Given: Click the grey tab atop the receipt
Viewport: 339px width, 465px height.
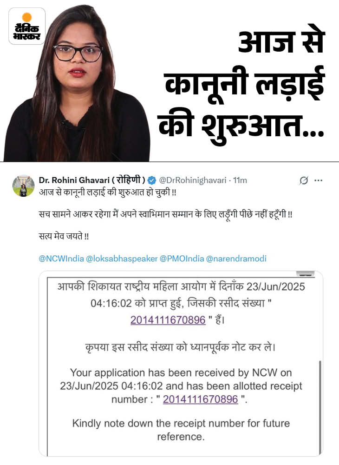Looking at the screenshot, I should pyautogui.click(x=305, y=273).
